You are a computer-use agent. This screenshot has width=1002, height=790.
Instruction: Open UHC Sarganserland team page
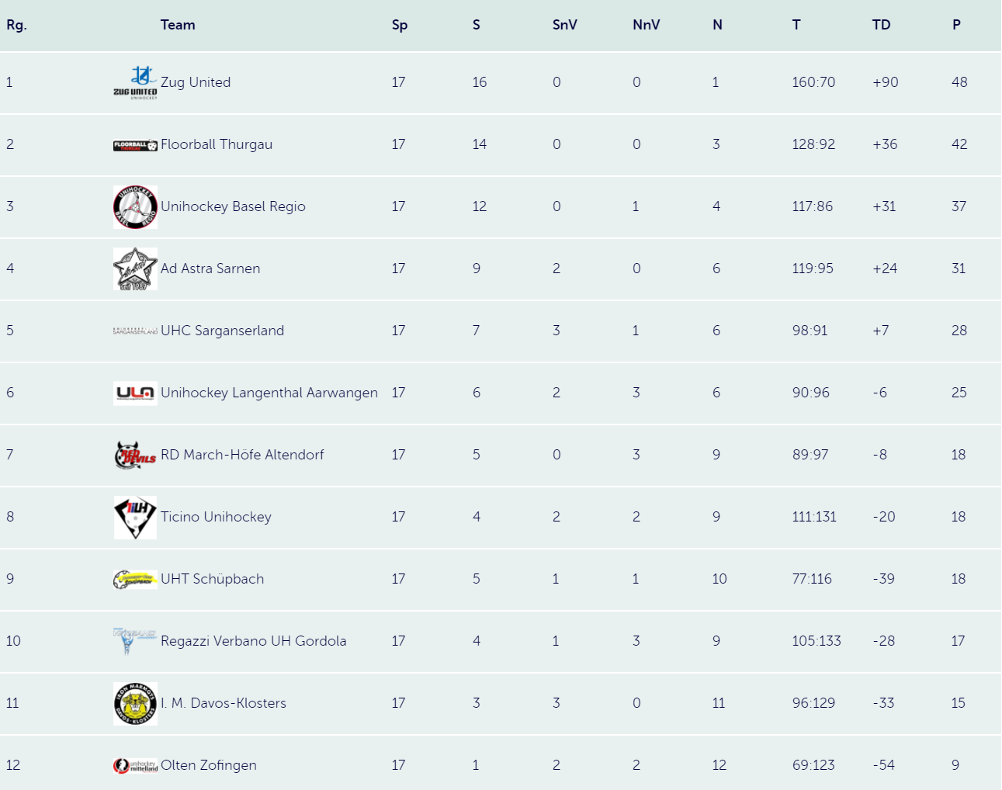(222, 331)
